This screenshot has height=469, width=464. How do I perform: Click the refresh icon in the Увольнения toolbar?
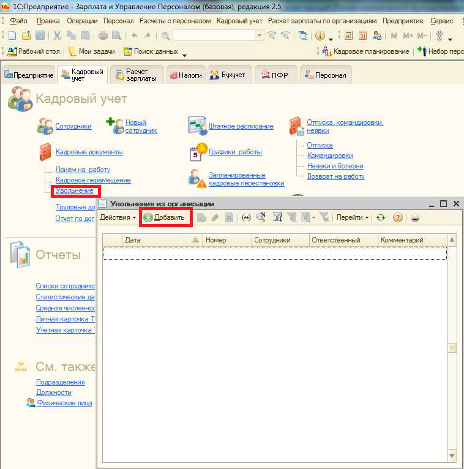[381, 217]
